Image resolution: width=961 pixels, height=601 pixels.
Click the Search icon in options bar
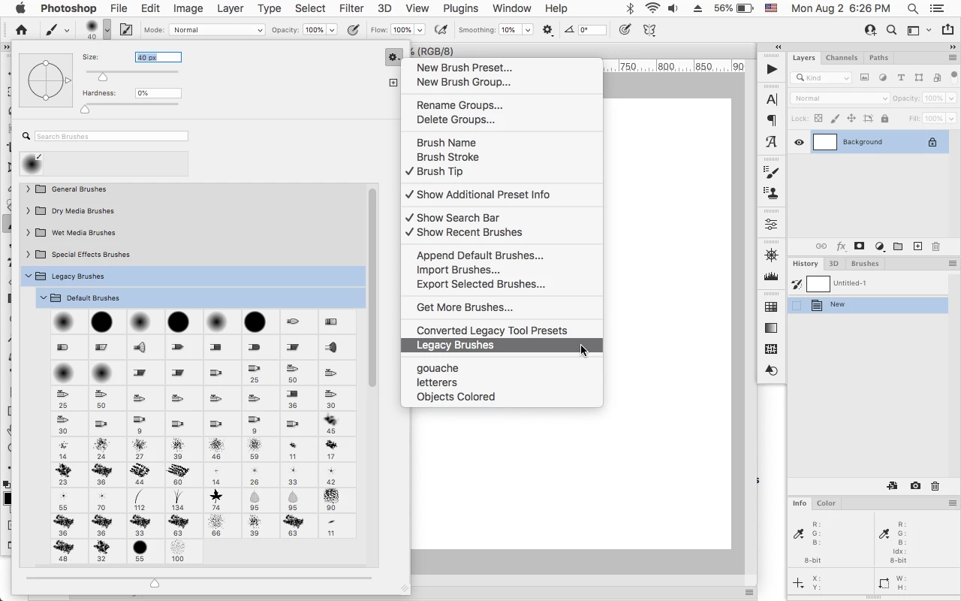click(891, 30)
